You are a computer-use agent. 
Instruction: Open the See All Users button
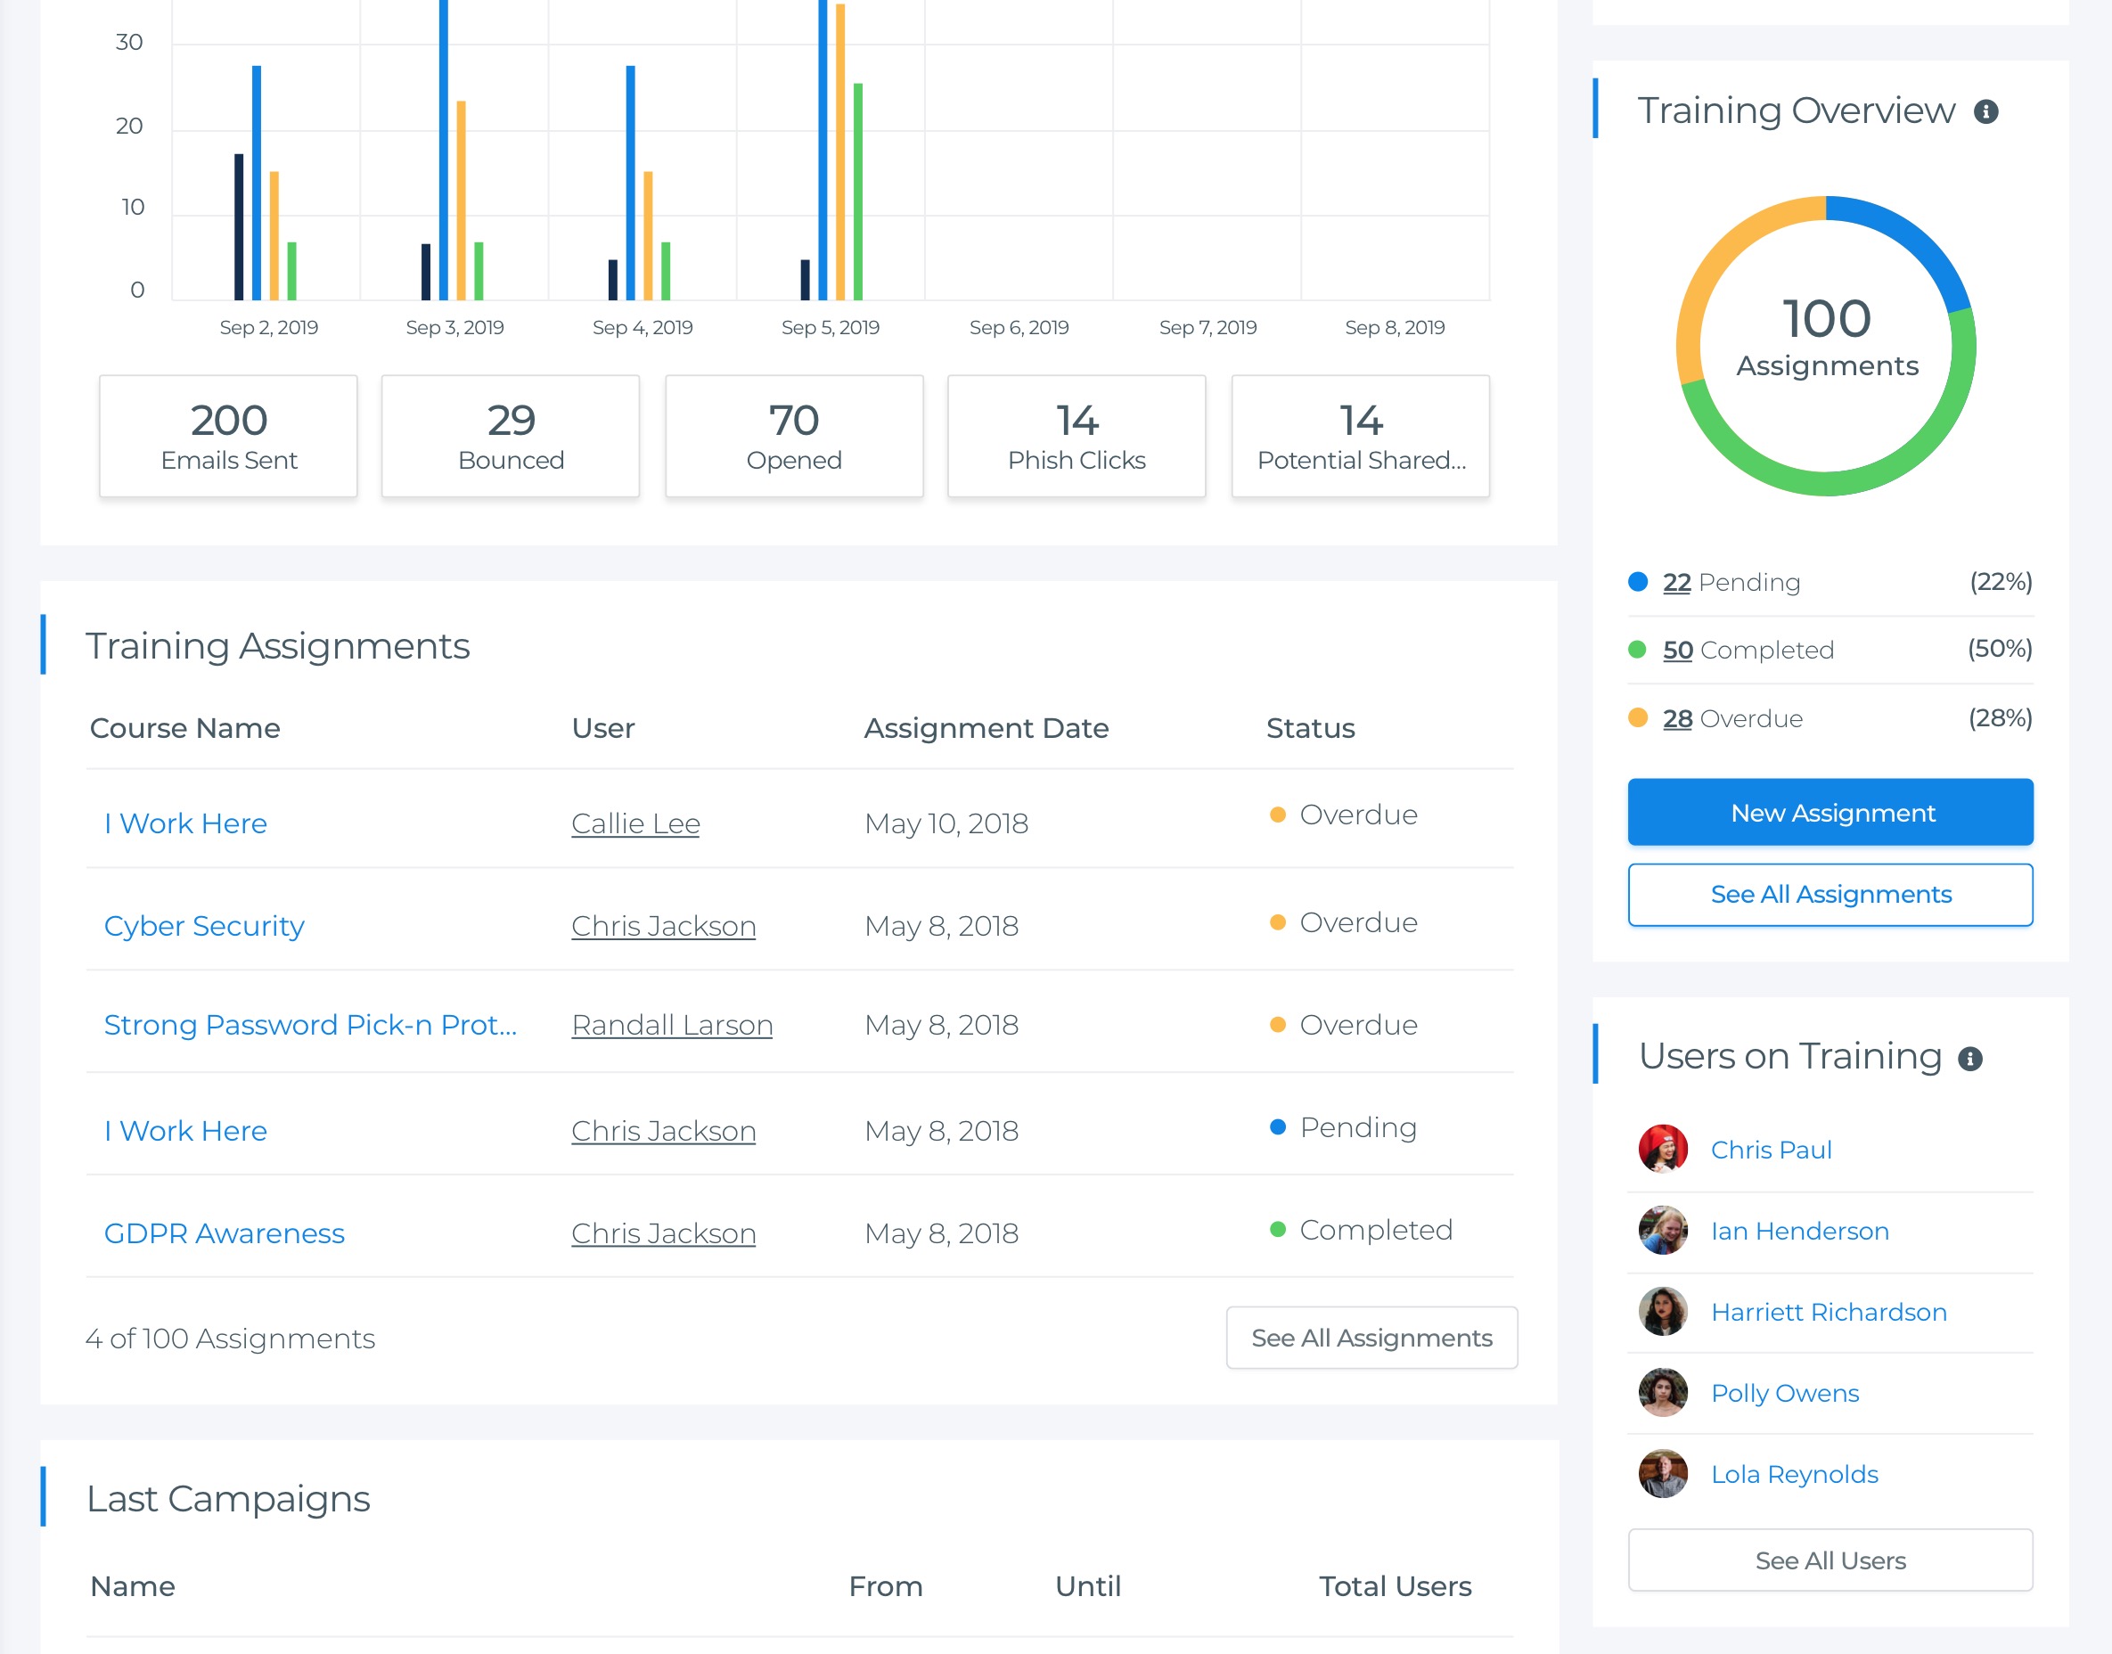click(1830, 1560)
